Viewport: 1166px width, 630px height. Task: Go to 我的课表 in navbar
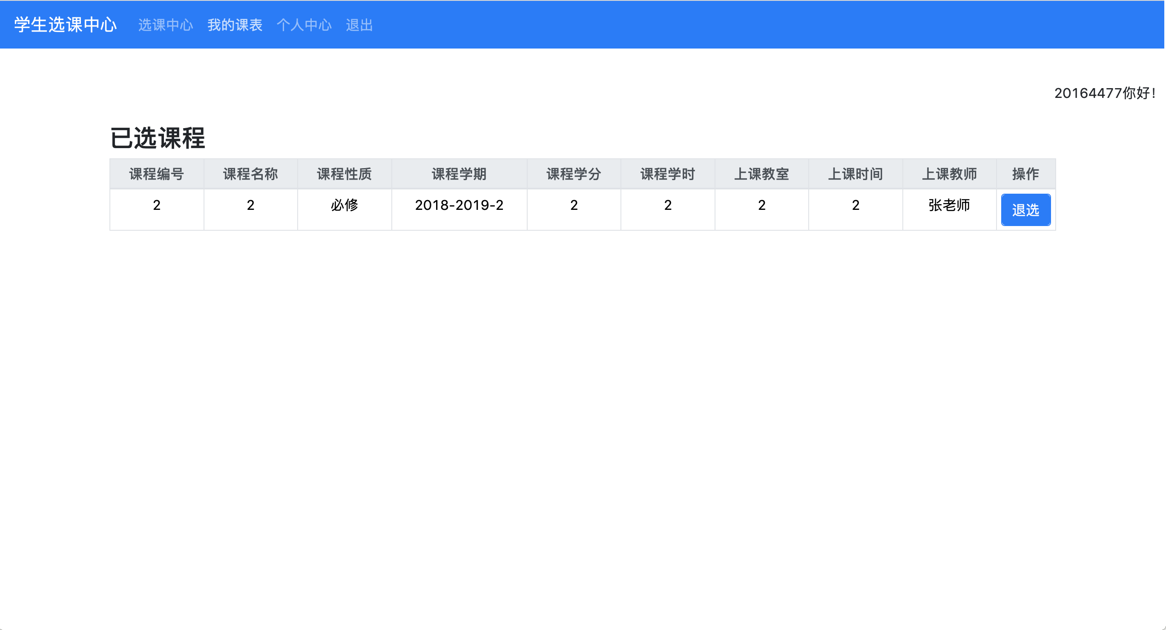235,25
